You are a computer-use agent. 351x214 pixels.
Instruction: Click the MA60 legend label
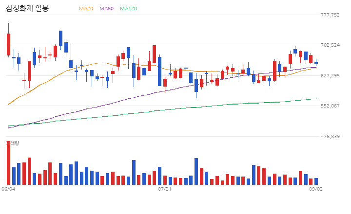(x=107, y=8)
